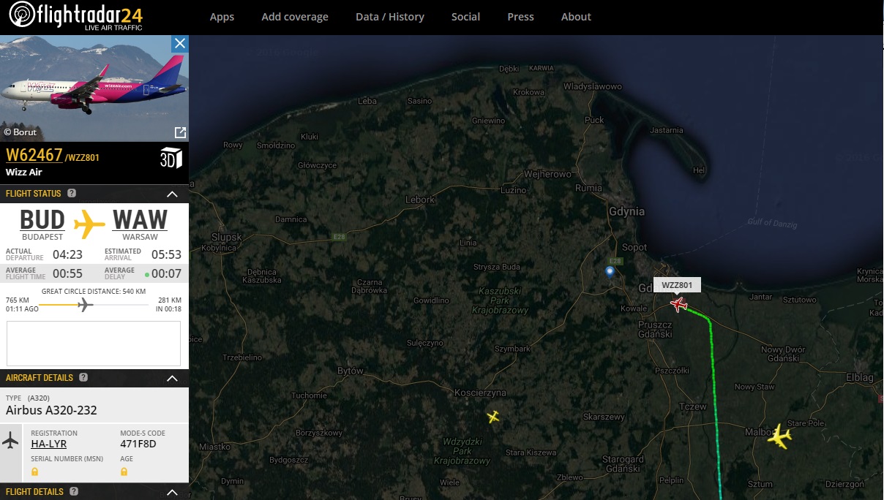The height and width of the screenshot is (500, 884).
Task: Select the large yellow aircraft near Malbork
Action: pos(780,437)
